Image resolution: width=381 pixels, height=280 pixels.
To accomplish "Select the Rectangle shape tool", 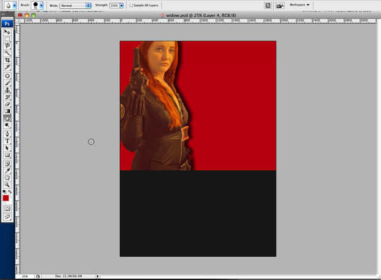I will tap(7, 155).
